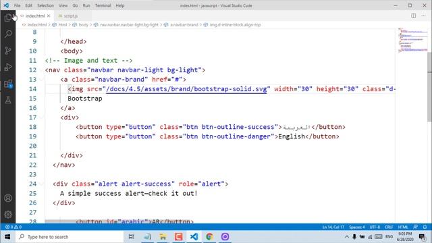This screenshot has height=243, width=432.
Task: Change line endings via CRLF
Action: tap(389, 227)
